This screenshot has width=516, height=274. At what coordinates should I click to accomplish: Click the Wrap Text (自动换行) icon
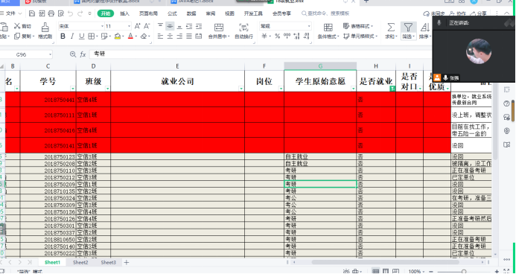point(243,27)
